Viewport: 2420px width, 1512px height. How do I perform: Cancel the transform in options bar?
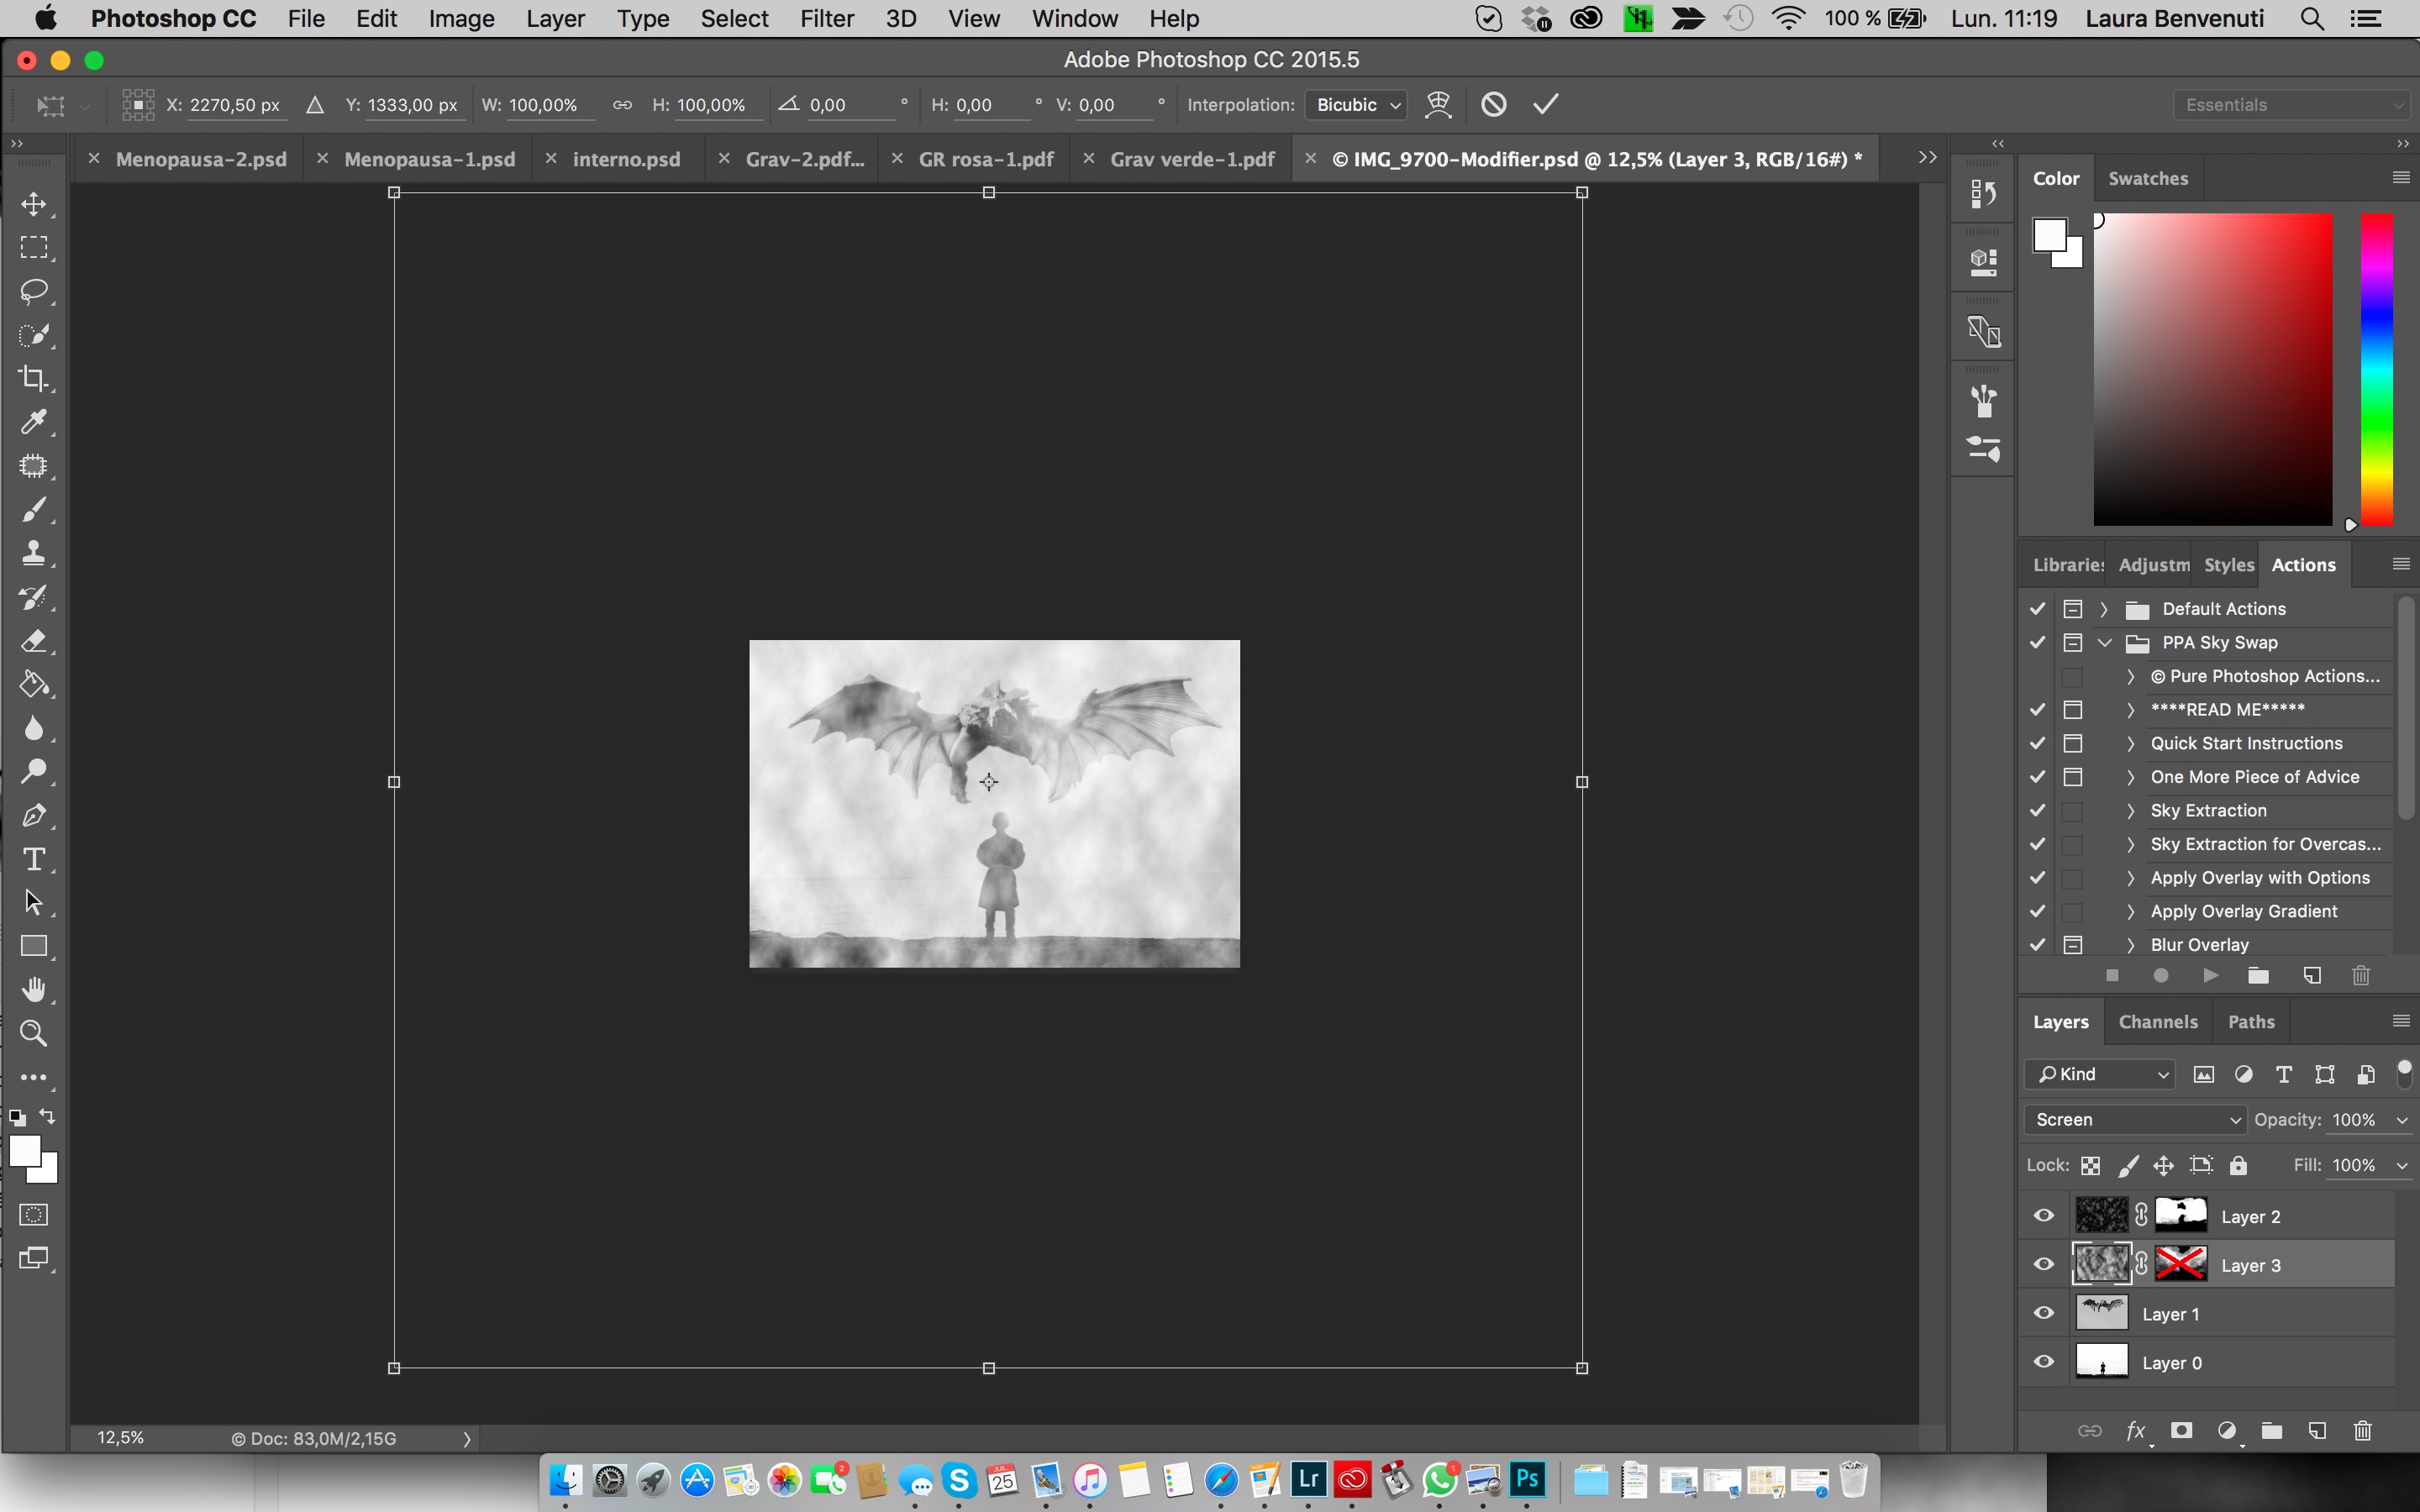(x=1494, y=104)
